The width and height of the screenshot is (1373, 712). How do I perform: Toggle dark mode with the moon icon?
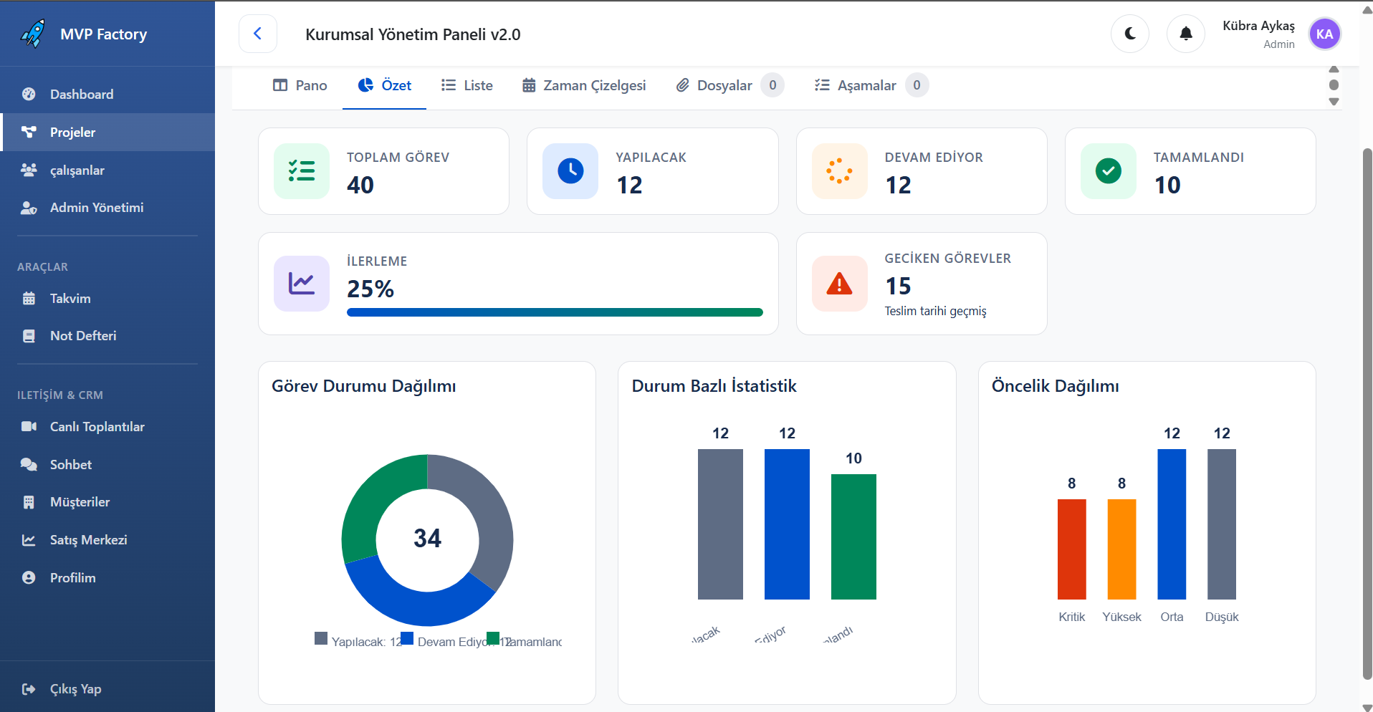coord(1129,34)
